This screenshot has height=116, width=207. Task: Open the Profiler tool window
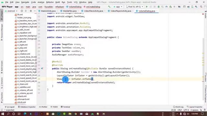43,107
